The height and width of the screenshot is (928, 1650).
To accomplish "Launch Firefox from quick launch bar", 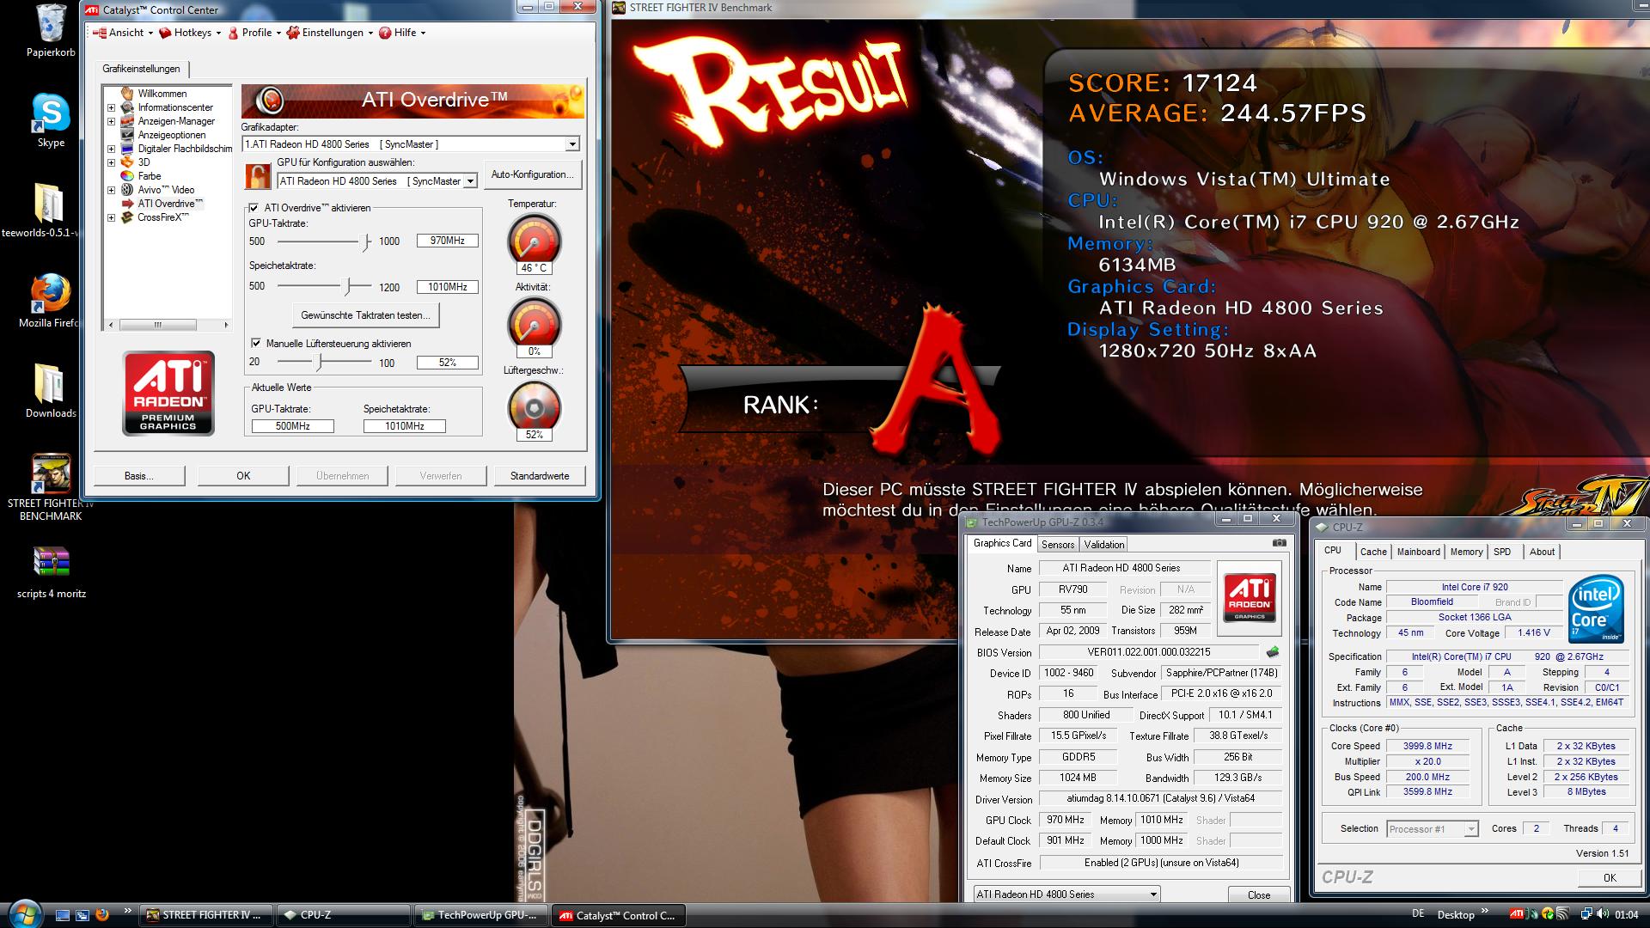I will pyautogui.click(x=102, y=915).
